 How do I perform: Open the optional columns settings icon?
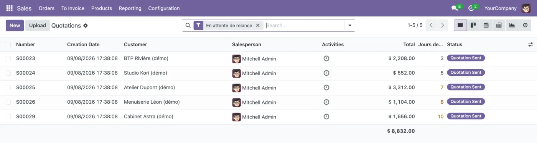pos(530,45)
